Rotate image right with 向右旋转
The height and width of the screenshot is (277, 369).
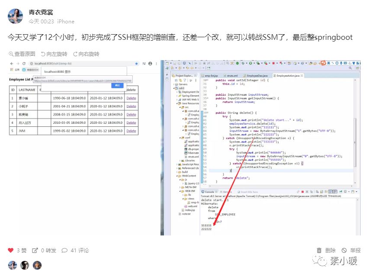click(x=86, y=54)
